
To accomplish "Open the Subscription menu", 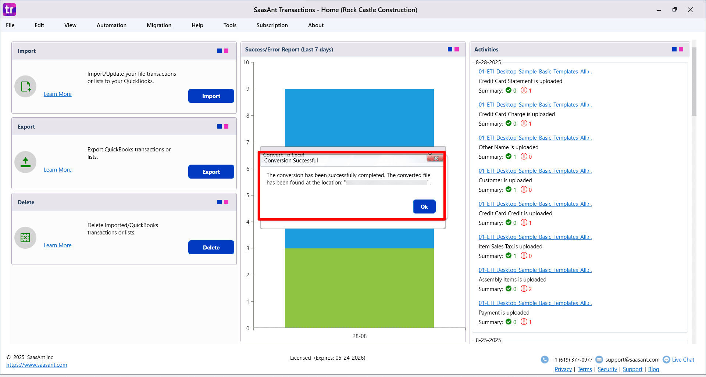I will pos(272,25).
